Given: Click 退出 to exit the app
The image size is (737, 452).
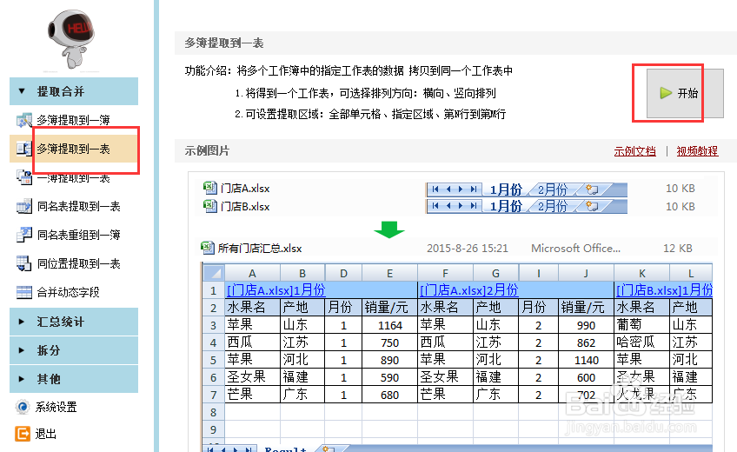Looking at the screenshot, I should coord(45,434).
